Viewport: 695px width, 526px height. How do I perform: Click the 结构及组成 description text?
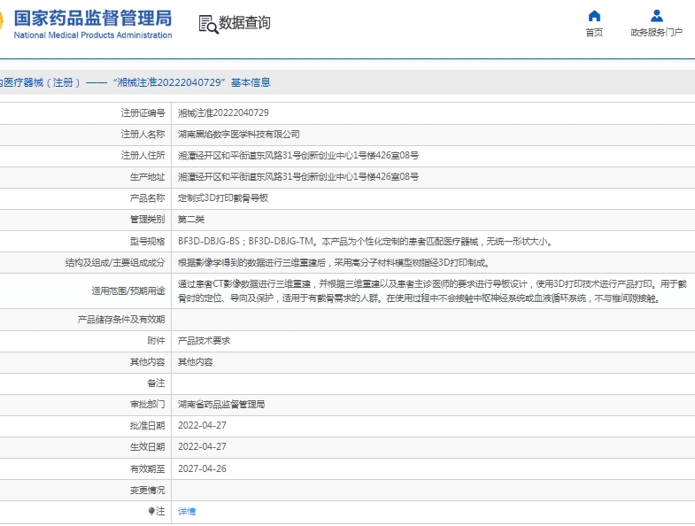tap(334, 263)
